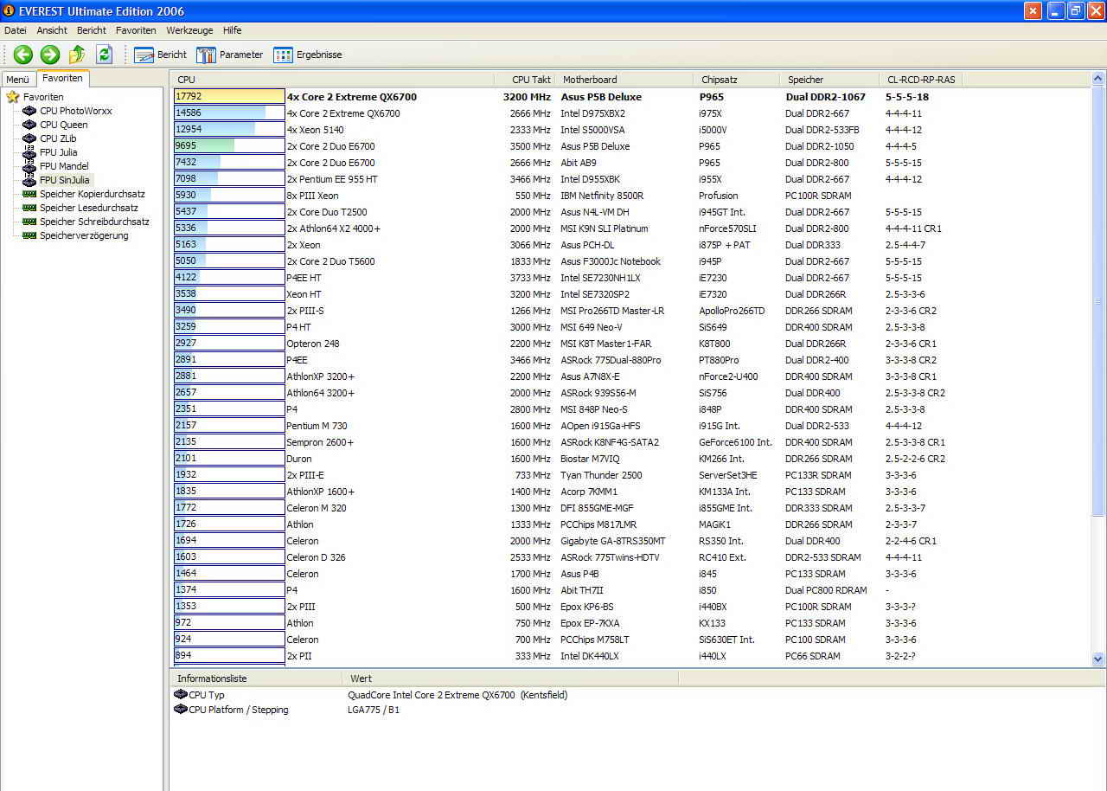
Task: Select Speicher Kopierdurchsatz benchmark
Action: (84, 194)
